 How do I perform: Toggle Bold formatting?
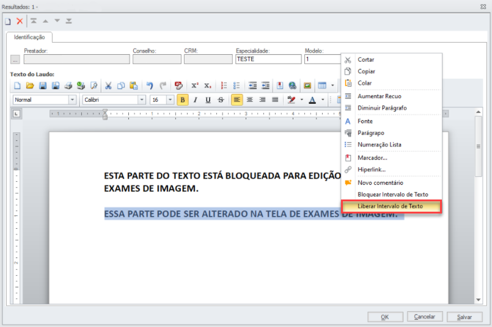(x=183, y=100)
